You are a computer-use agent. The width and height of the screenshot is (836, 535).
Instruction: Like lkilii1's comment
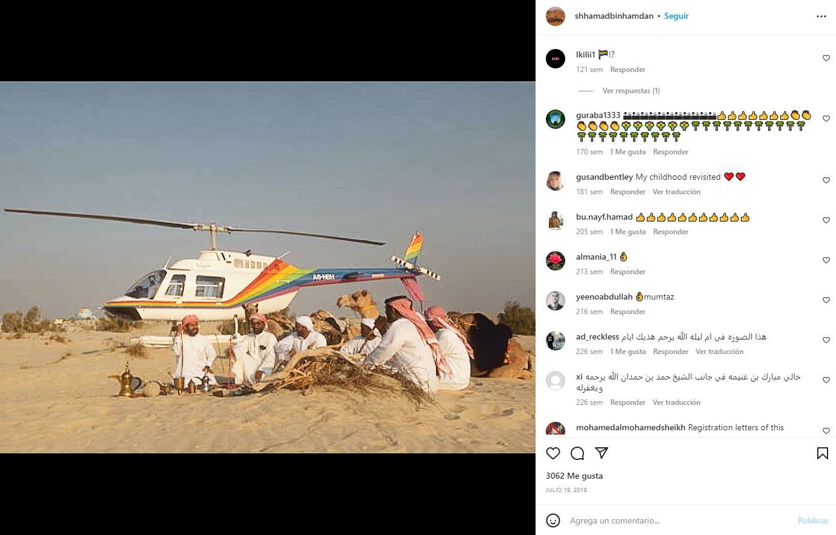point(826,58)
